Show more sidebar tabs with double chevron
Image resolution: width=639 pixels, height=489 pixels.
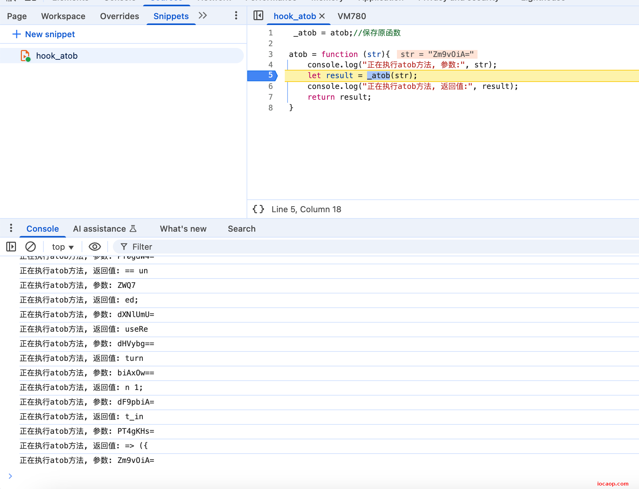203,16
